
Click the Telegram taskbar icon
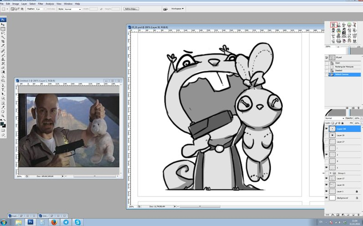click(x=66, y=222)
